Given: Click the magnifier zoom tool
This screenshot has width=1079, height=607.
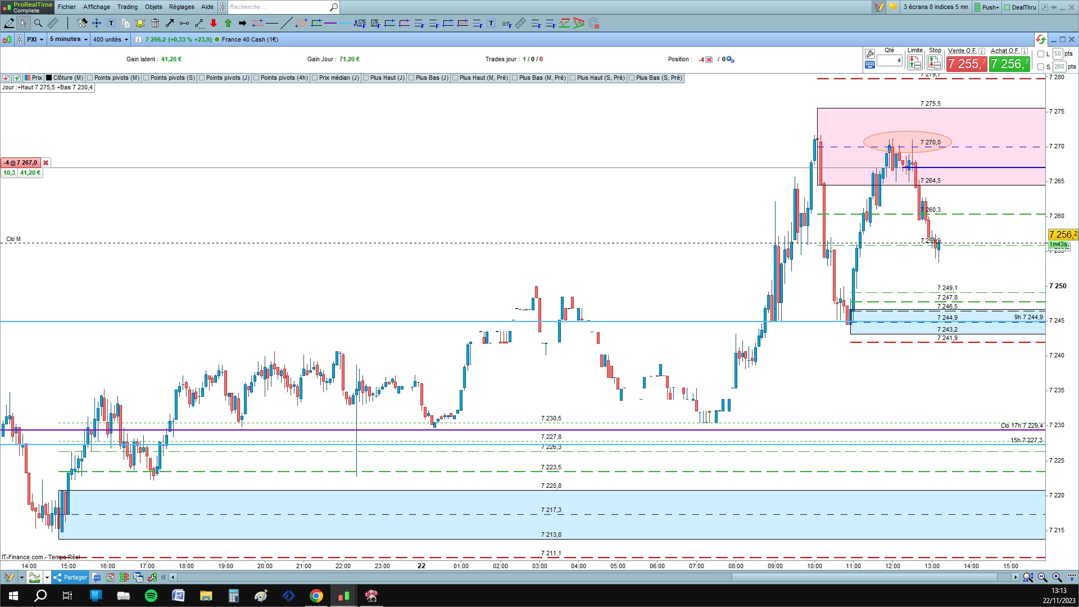Looking at the screenshot, I should 38,23.
